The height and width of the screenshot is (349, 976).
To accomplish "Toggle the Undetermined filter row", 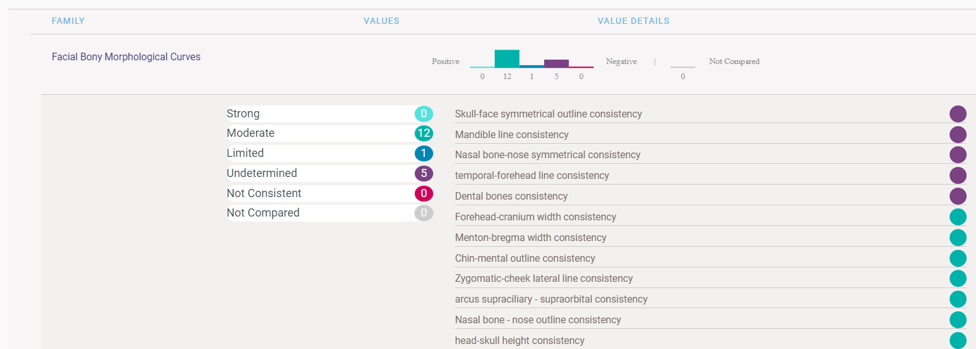I will tap(329, 173).
